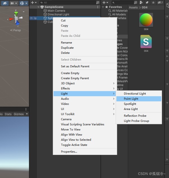Viewport: 169px width, 178px height.
Task: Toggle Gizmos button in Game view
Action: (x=19, y=114)
